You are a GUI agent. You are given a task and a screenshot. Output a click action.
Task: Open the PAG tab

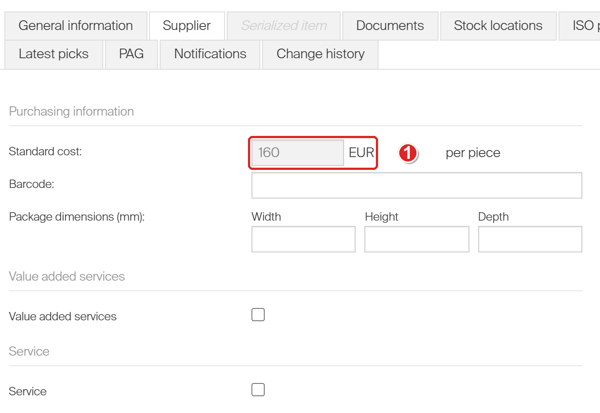click(x=131, y=54)
